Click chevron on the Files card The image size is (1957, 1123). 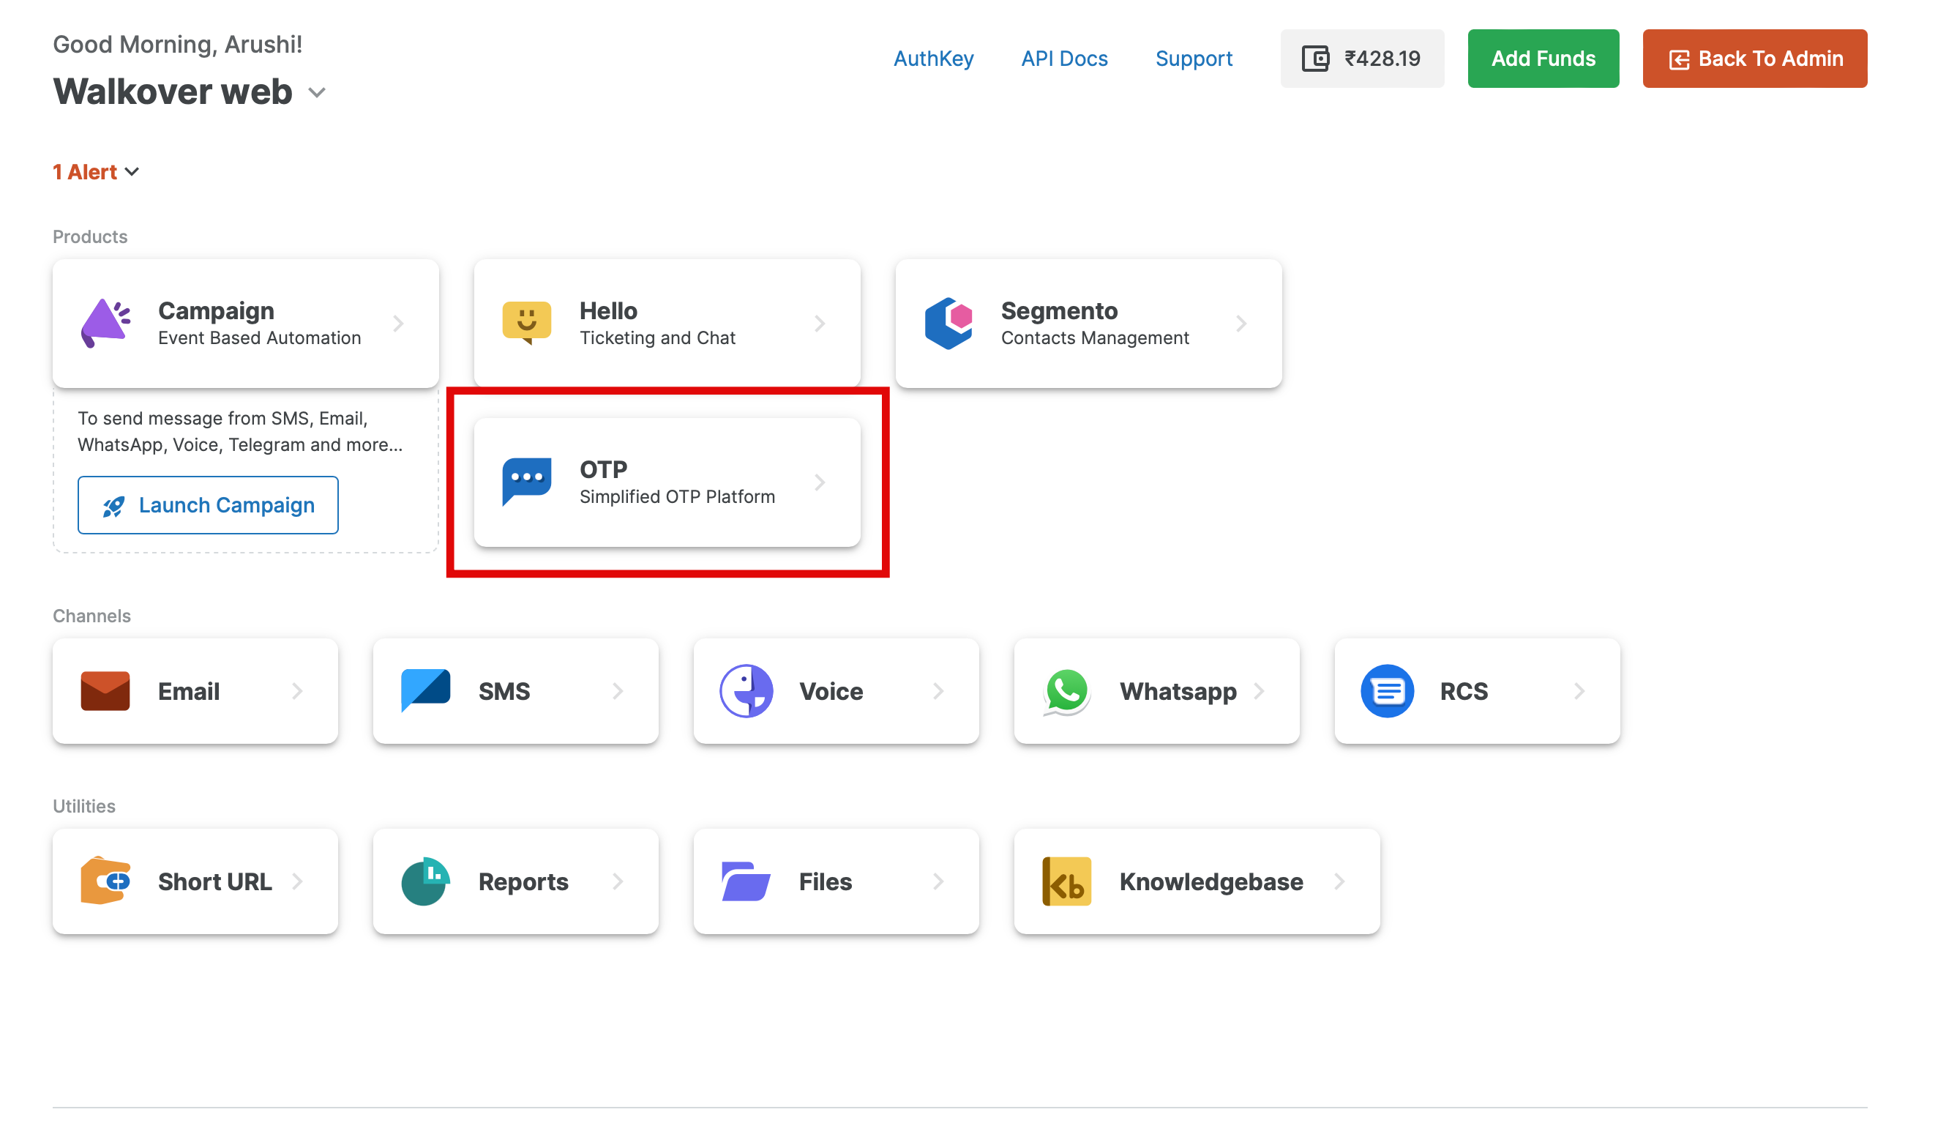point(938,881)
